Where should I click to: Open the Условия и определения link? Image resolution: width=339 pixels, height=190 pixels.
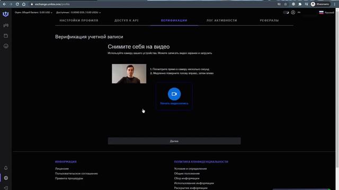click(190, 169)
